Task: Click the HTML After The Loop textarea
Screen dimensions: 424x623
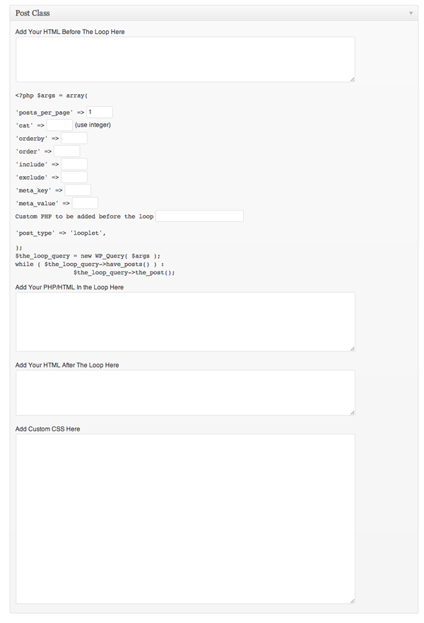Action: tap(185, 393)
